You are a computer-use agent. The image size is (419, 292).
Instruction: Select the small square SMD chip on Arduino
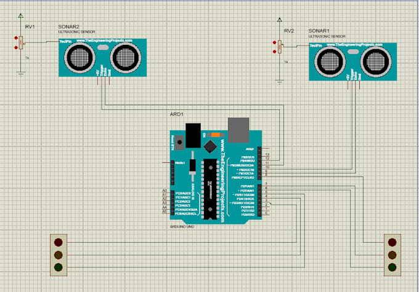point(210,147)
